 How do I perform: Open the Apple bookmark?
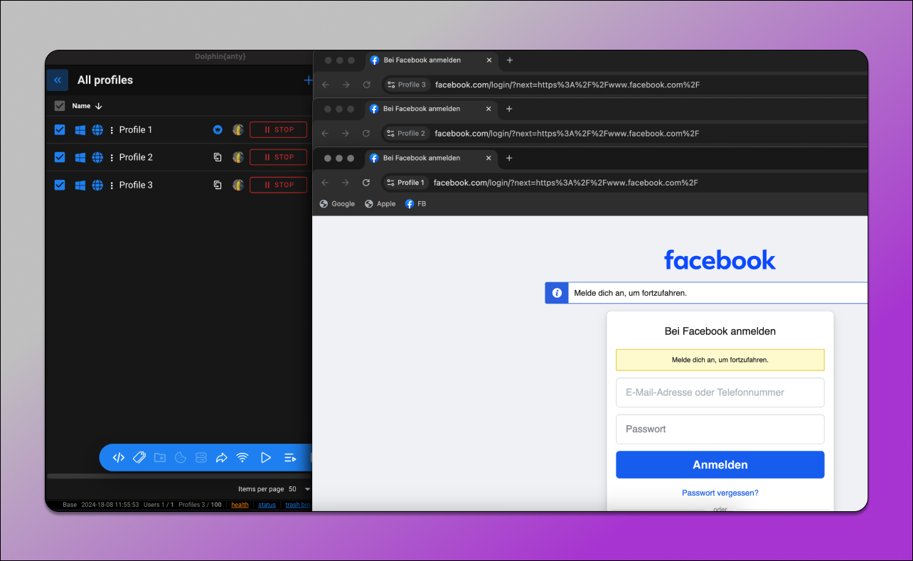point(380,204)
